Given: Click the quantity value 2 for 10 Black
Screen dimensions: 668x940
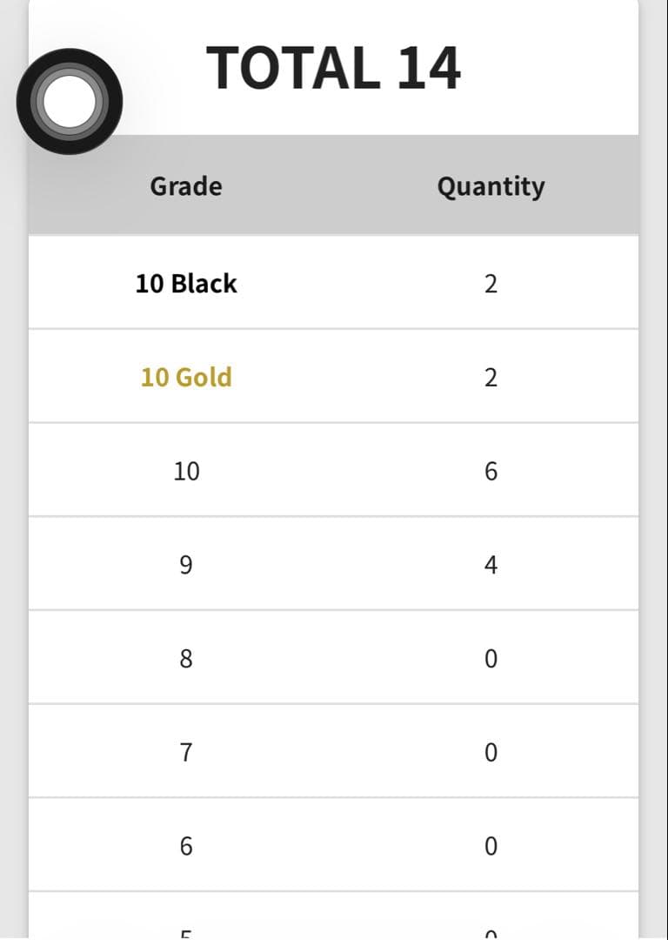Looking at the screenshot, I should (x=491, y=283).
